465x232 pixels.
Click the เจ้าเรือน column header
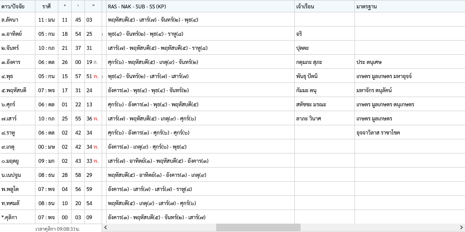325,6
